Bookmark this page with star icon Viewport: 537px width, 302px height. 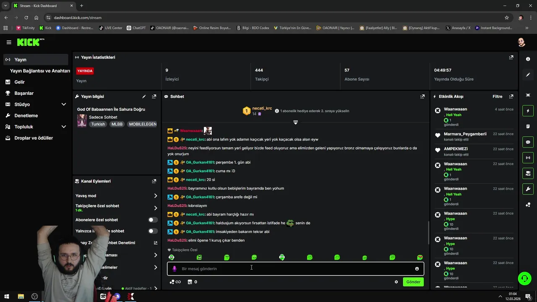pyautogui.click(x=507, y=18)
